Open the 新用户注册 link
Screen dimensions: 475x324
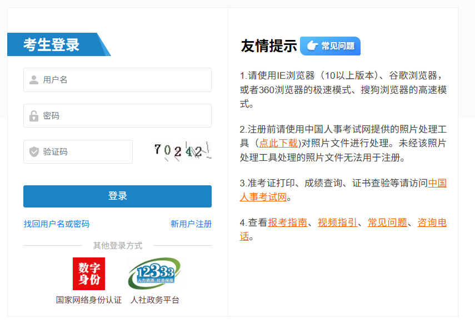point(191,224)
